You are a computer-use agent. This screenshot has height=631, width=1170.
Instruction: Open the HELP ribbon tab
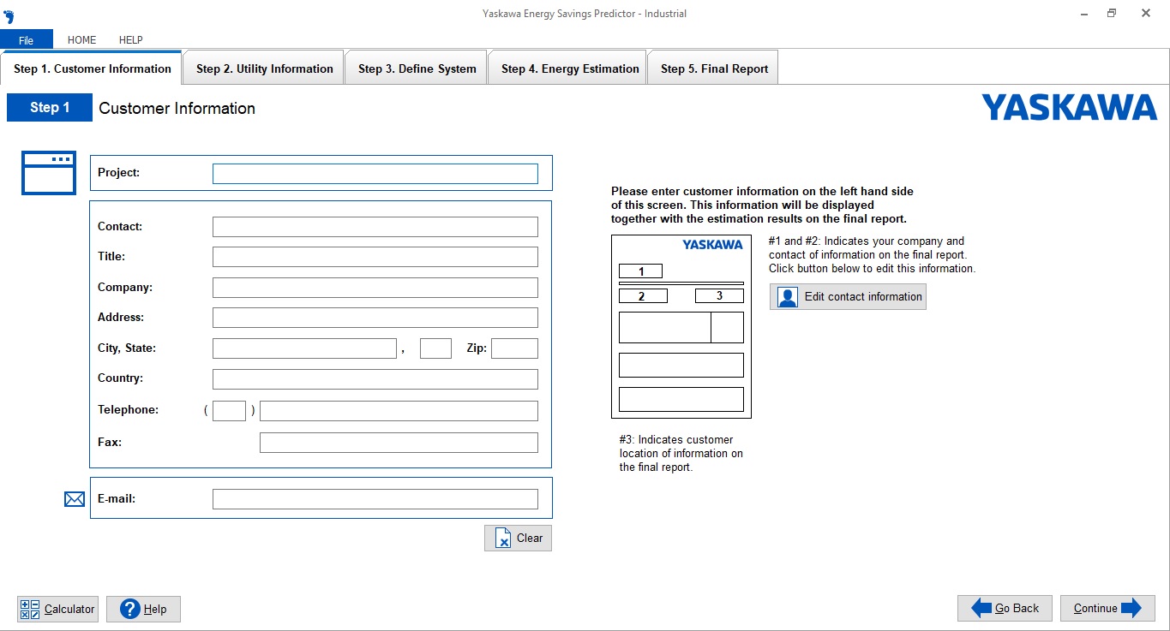131,39
